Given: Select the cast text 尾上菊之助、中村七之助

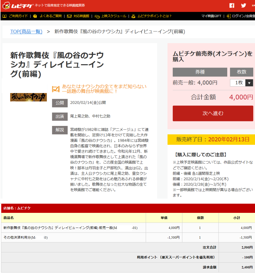Looking at the screenshot, I should 90,116.
